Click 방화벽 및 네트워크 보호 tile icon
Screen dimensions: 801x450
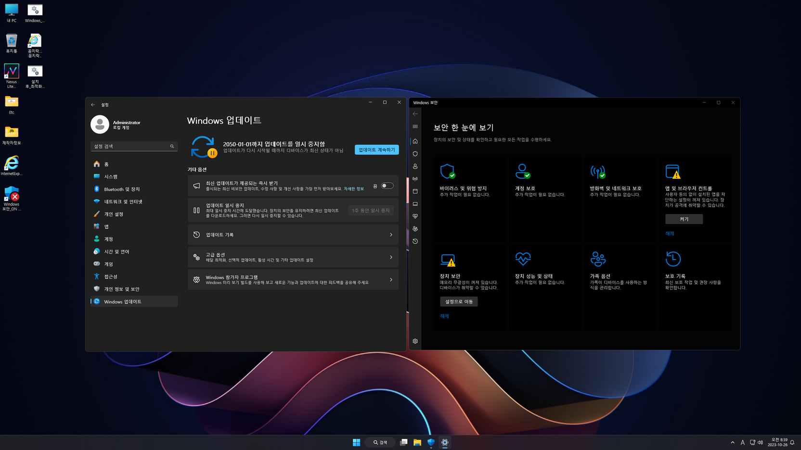coord(598,171)
